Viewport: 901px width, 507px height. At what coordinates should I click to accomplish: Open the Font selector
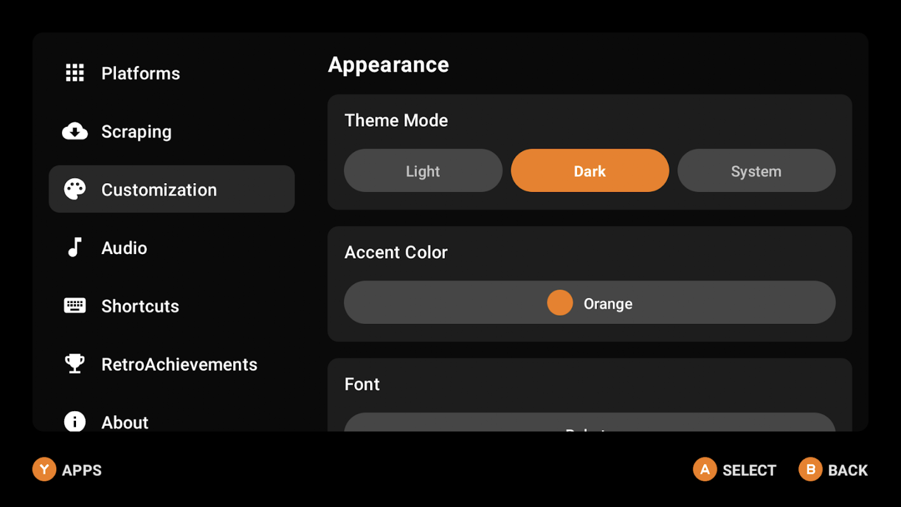tap(590, 423)
